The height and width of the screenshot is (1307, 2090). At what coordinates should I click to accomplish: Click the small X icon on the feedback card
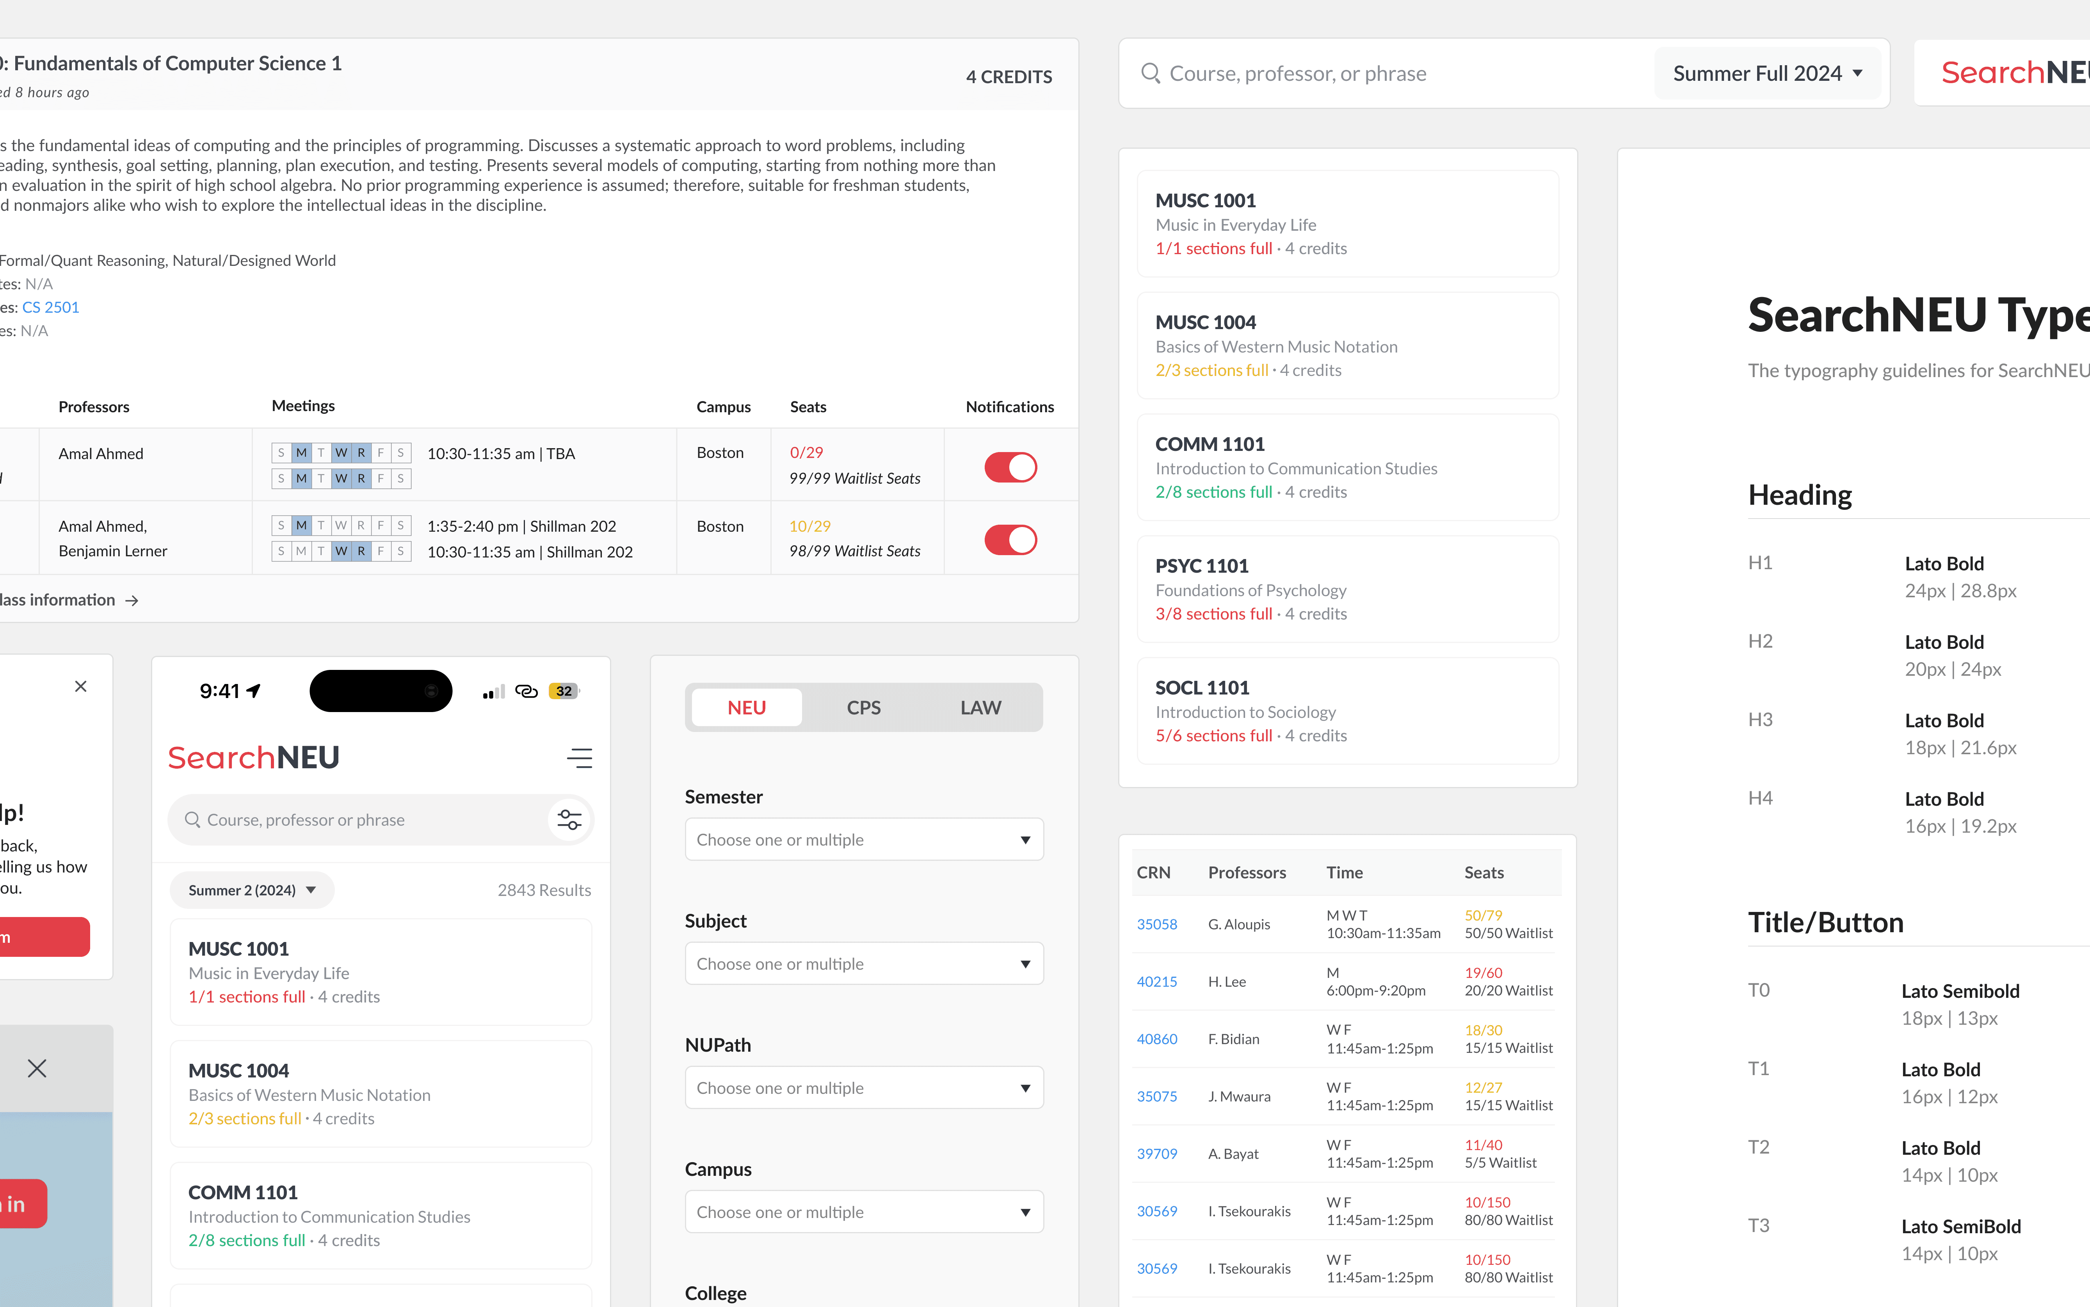coord(81,686)
